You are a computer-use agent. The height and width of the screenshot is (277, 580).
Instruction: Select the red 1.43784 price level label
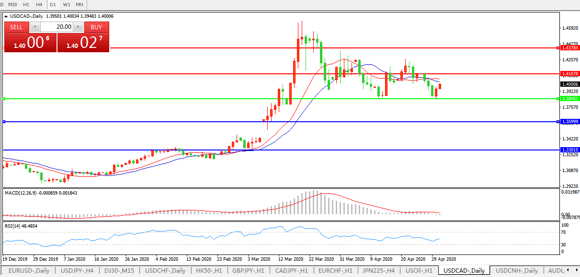coord(570,48)
